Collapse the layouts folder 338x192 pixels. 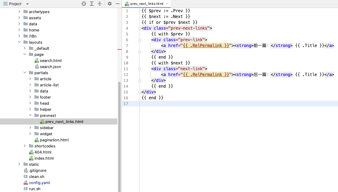(x=19, y=42)
